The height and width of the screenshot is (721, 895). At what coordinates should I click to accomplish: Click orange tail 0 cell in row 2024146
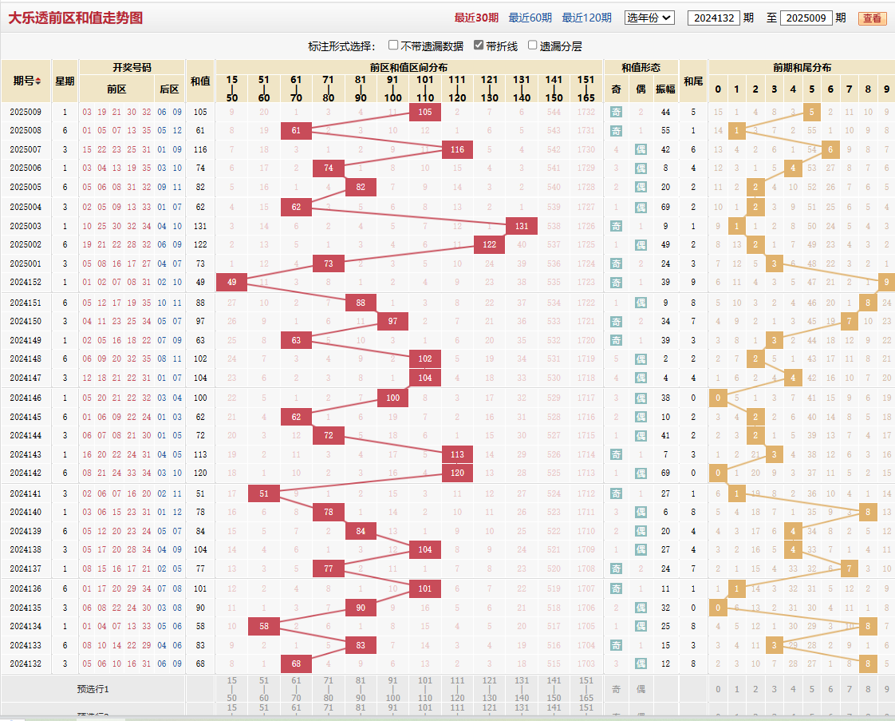coord(718,398)
